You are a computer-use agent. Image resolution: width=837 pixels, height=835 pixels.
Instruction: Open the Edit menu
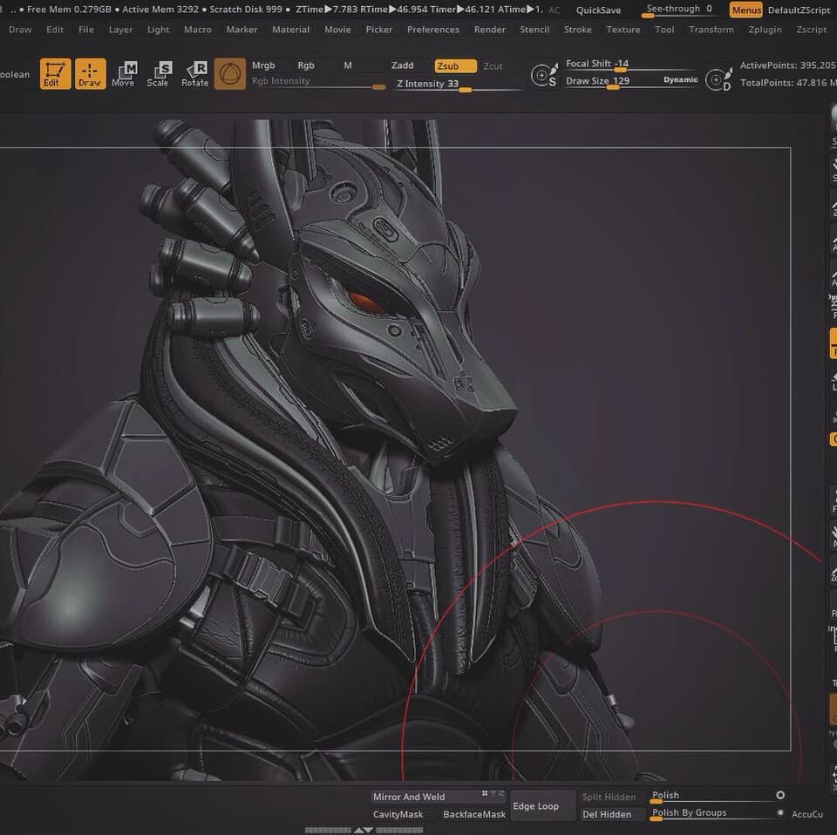[55, 30]
